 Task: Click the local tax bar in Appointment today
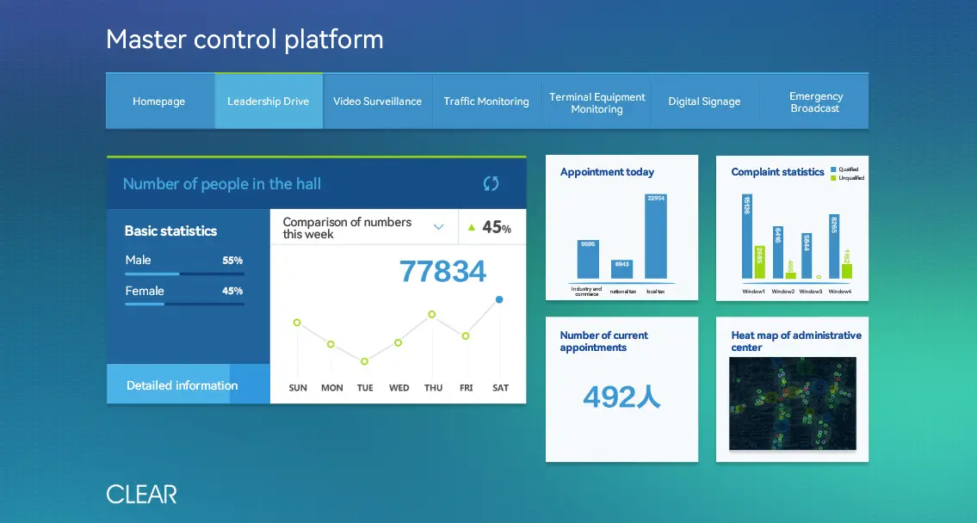pos(656,237)
